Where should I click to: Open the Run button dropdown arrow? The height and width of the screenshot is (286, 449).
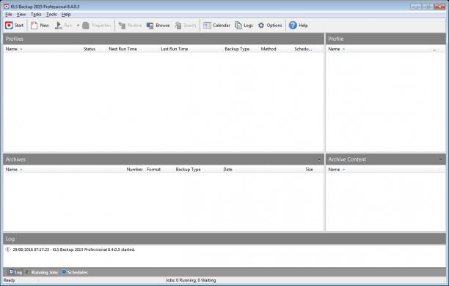click(x=78, y=26)
